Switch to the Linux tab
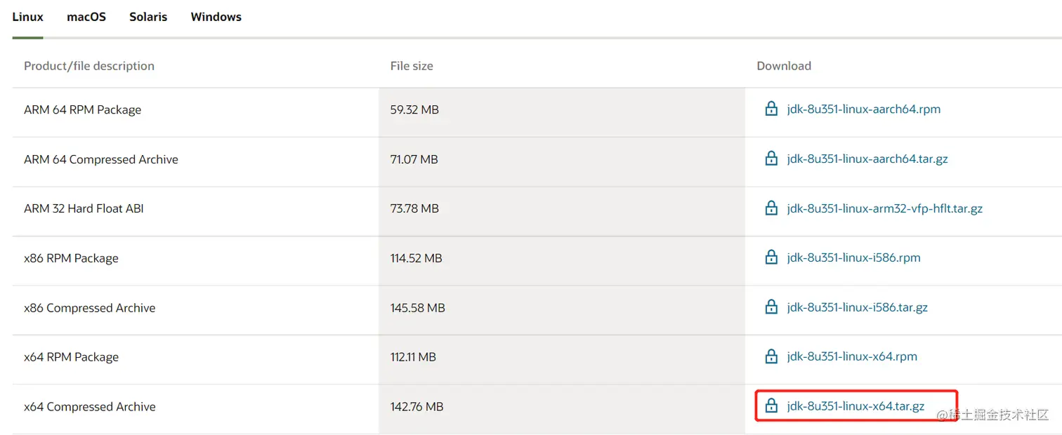1062x435 pixels. pos(27,17)
